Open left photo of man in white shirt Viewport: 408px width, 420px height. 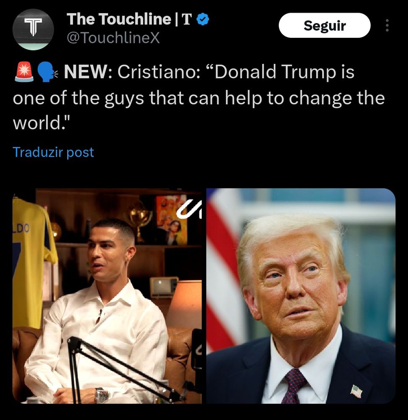[x=107, y=296]
